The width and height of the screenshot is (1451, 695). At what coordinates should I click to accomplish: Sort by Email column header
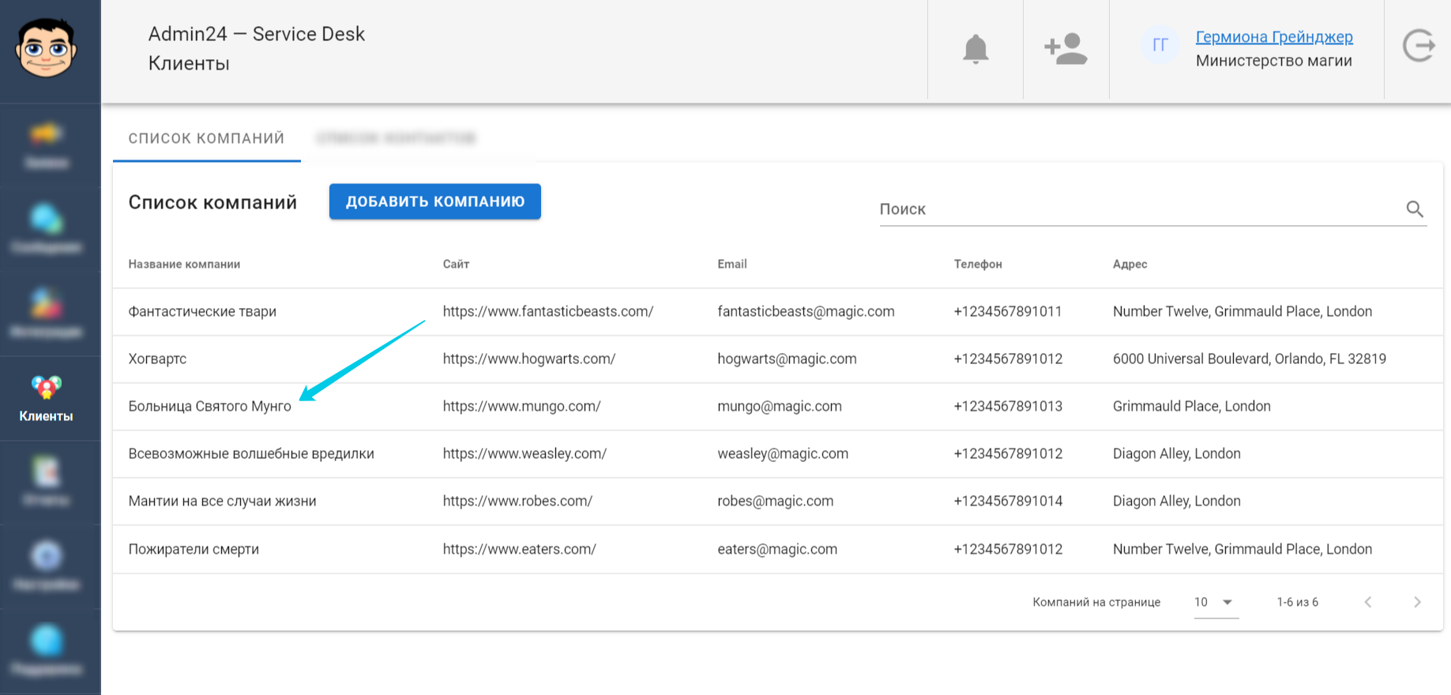coord(732,265)
